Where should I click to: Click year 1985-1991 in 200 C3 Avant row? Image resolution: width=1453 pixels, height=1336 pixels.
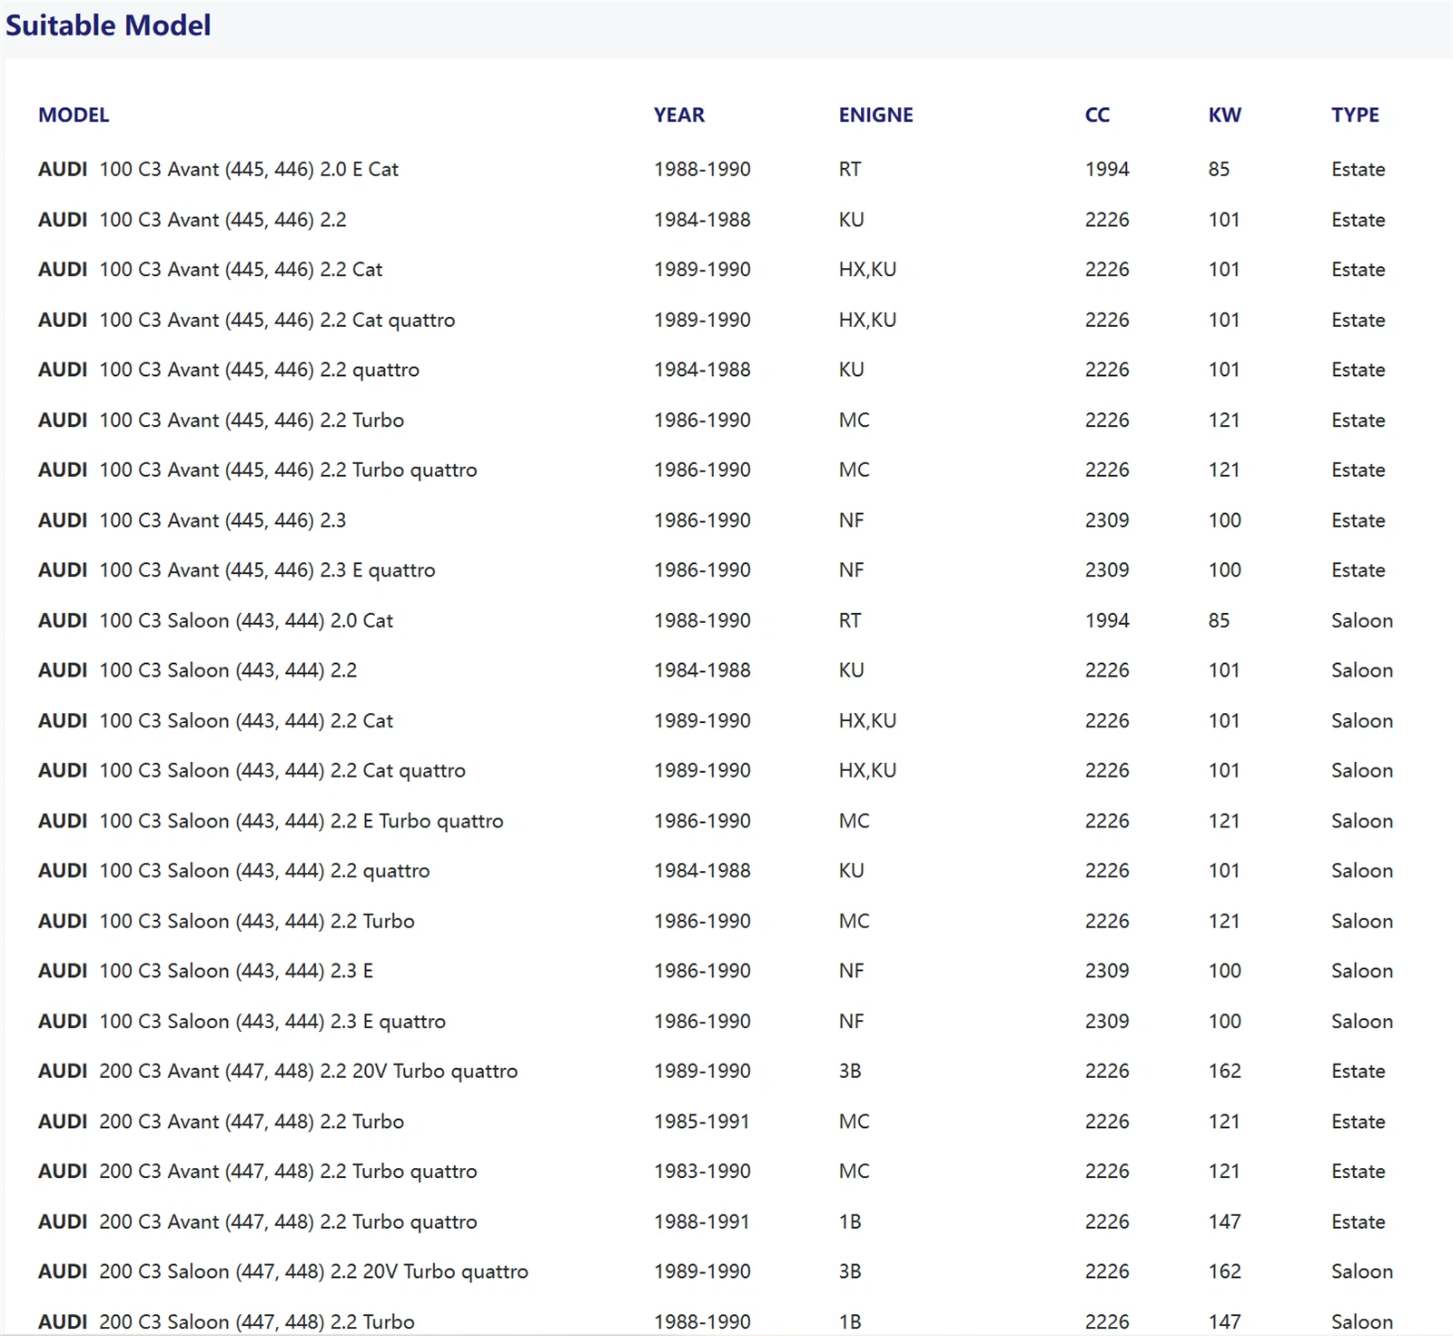(702, 1122)
